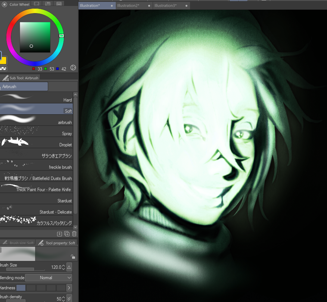Viewport: 327px width, 302px height.
Task: Choose the Spray brush from list
Action: [37, 131]
